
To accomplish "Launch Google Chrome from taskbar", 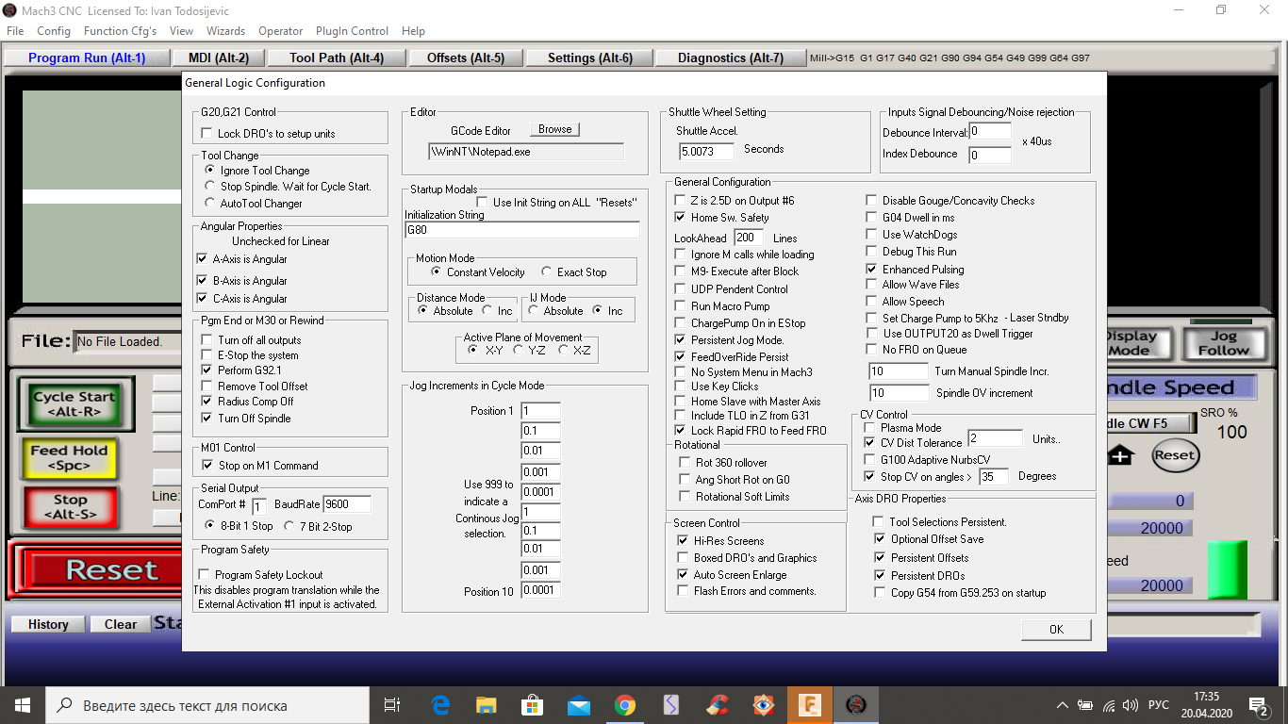I will (624, 704).
